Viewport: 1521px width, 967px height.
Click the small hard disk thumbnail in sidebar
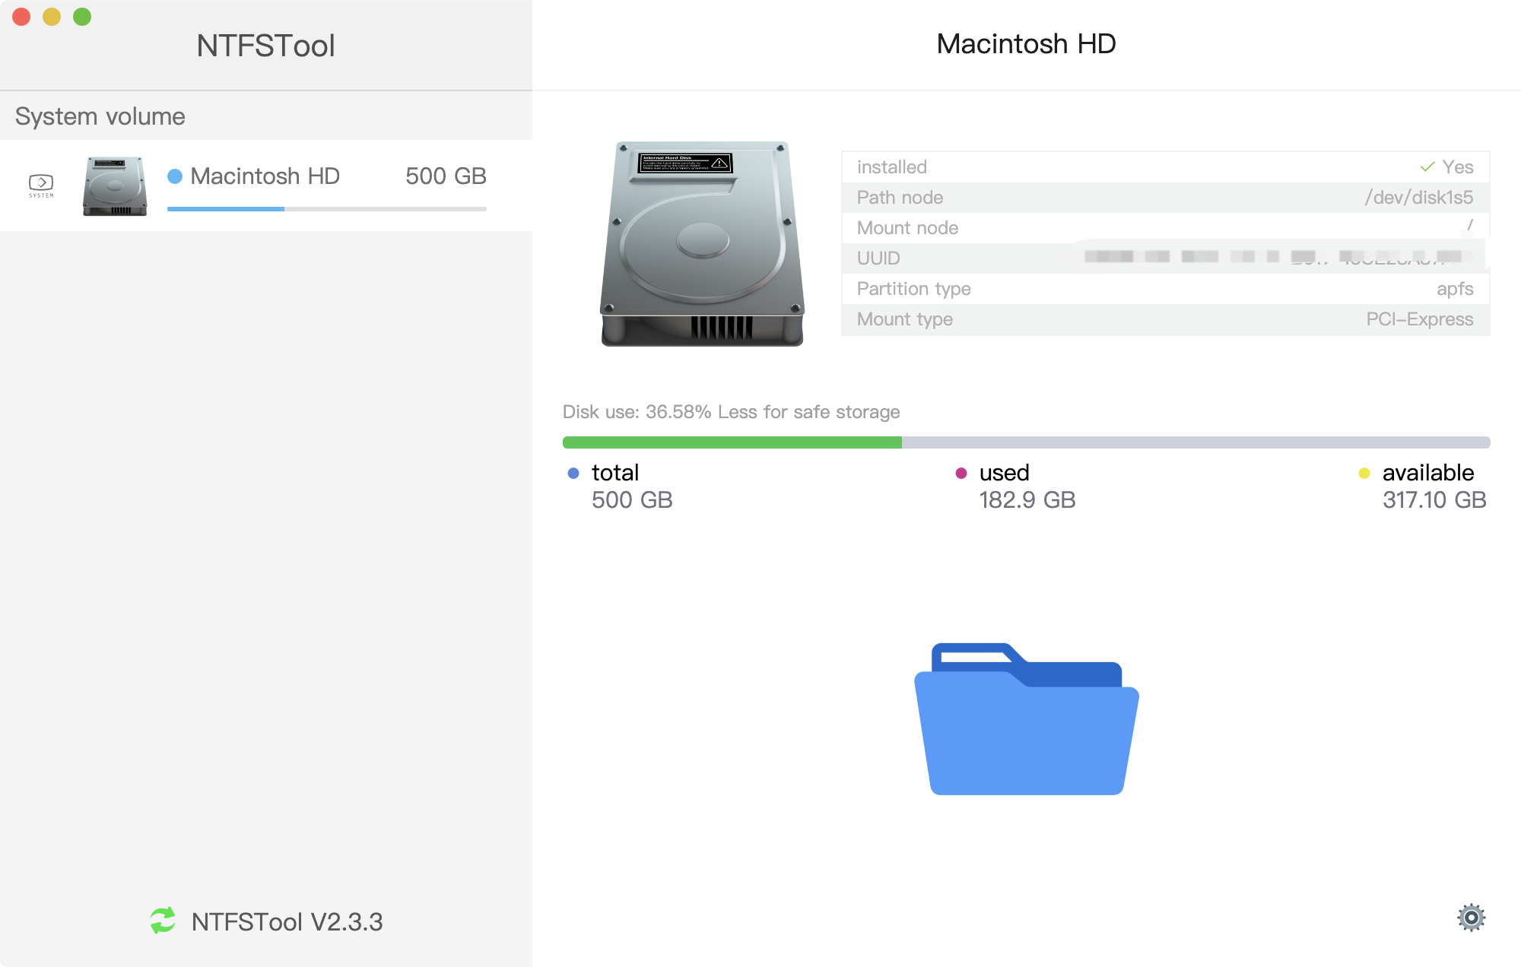point(115,186)
